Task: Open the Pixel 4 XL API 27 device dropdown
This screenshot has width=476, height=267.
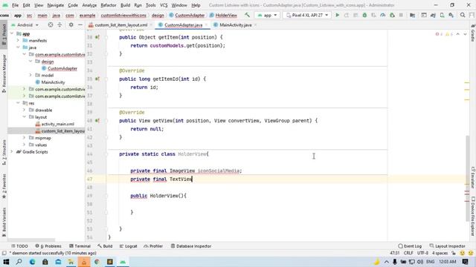Action: 307,15
